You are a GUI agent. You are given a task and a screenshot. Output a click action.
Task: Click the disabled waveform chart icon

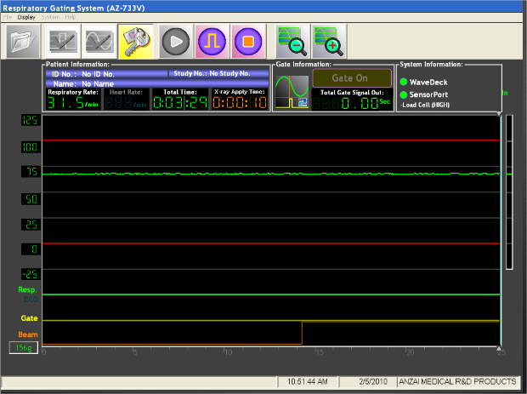(x=60, y=40)
